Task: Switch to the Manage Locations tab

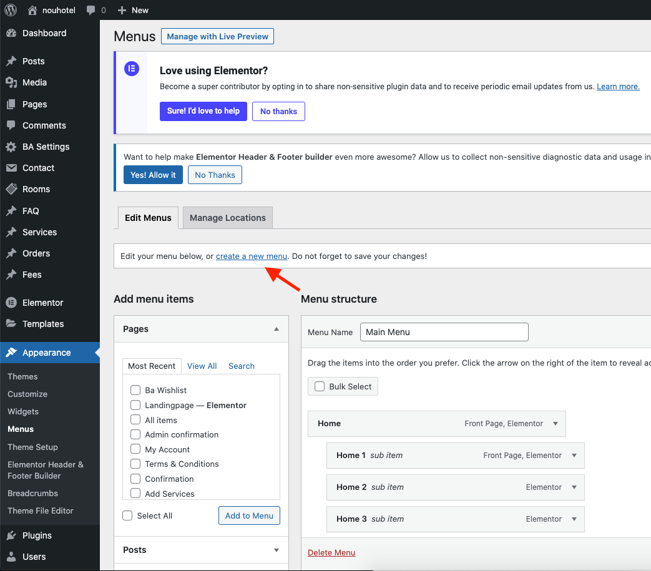Action: tap(227, 218)
